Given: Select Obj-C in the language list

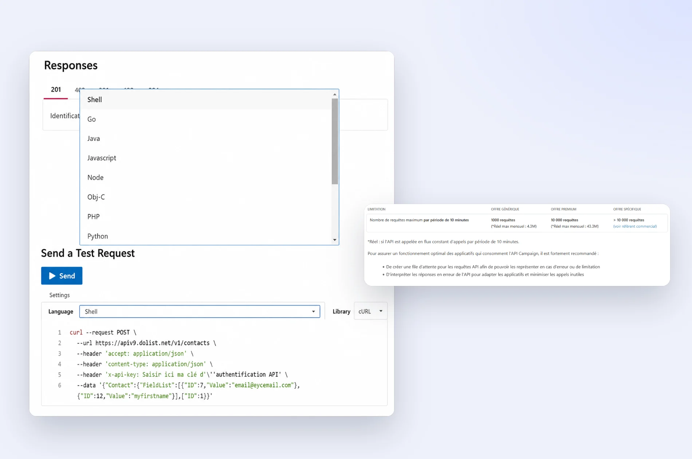Looking at the screenshot, I should tap(206, 197).
